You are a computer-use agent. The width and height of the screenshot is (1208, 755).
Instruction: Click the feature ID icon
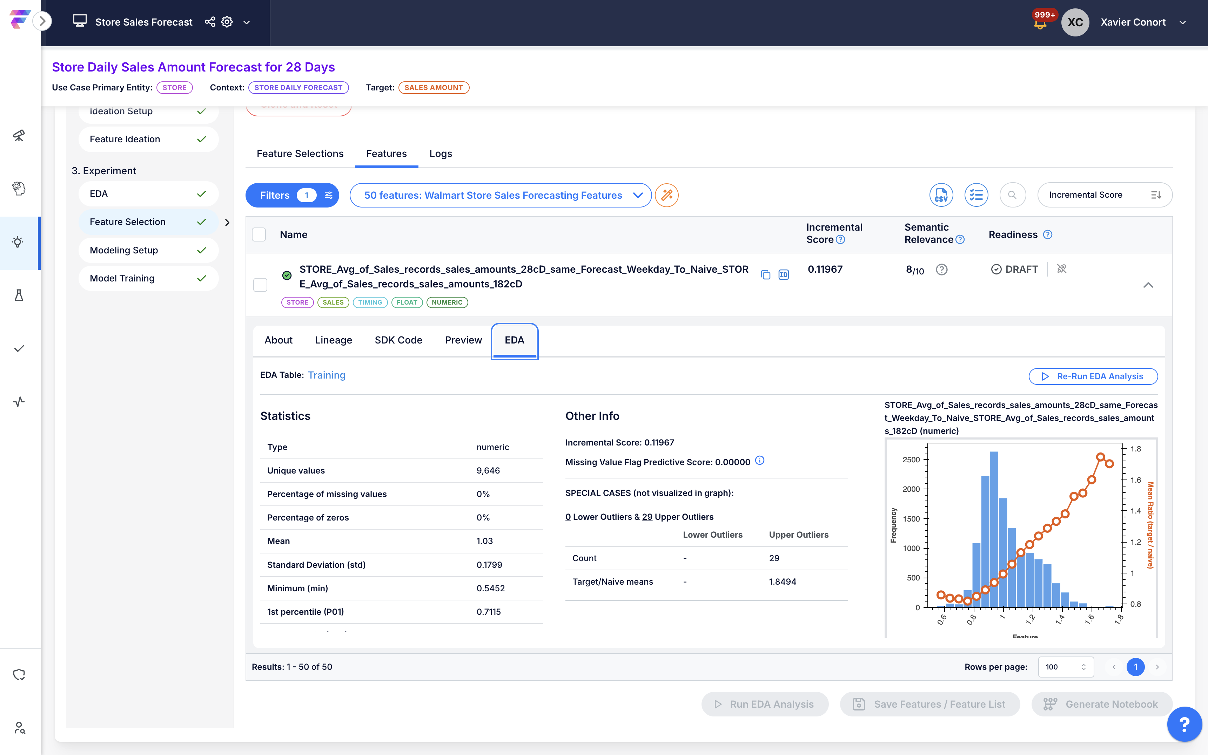coord(783,275)
